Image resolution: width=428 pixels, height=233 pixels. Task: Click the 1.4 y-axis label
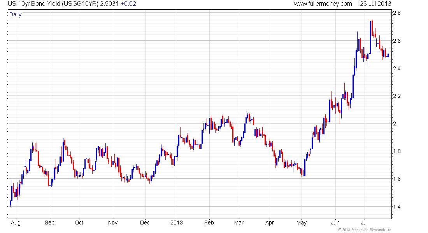point(397,207)
